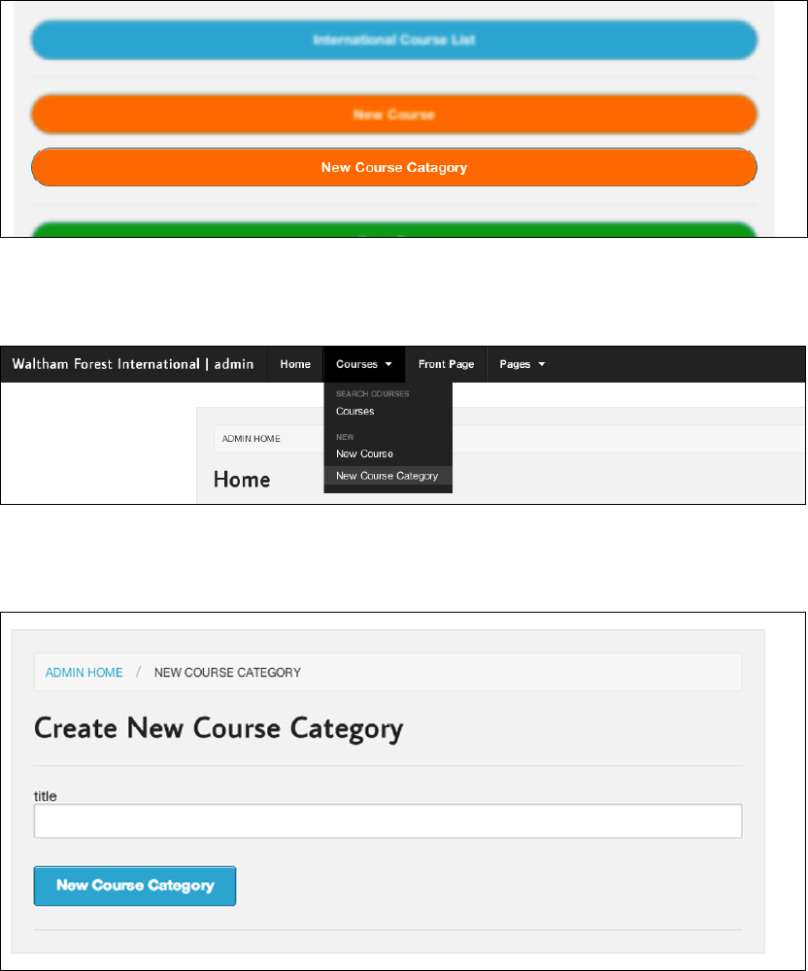
Task: Select New Course Category menu entry
Action: 387,476
